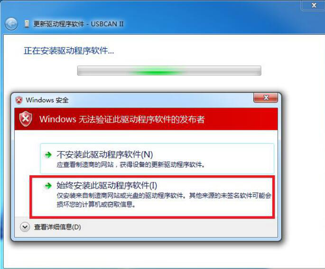Viewport: 325px width, 269px height.
Task: Click the USB device icon beside the title
Action: coord(27,24)
